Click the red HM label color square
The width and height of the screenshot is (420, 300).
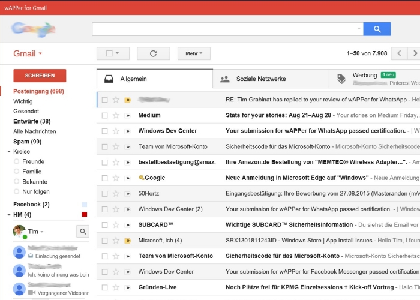[84, 214]
